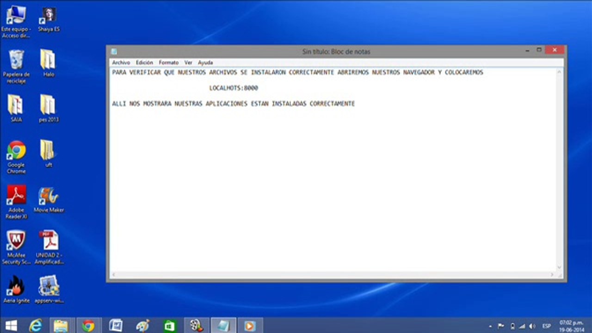Open the green Store taskbar icon
This screenshot has height=333, width=592.
point(170,326)
